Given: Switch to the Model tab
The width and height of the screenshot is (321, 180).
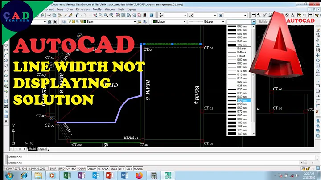Looking at the screenshot, I should pos(32,149).
